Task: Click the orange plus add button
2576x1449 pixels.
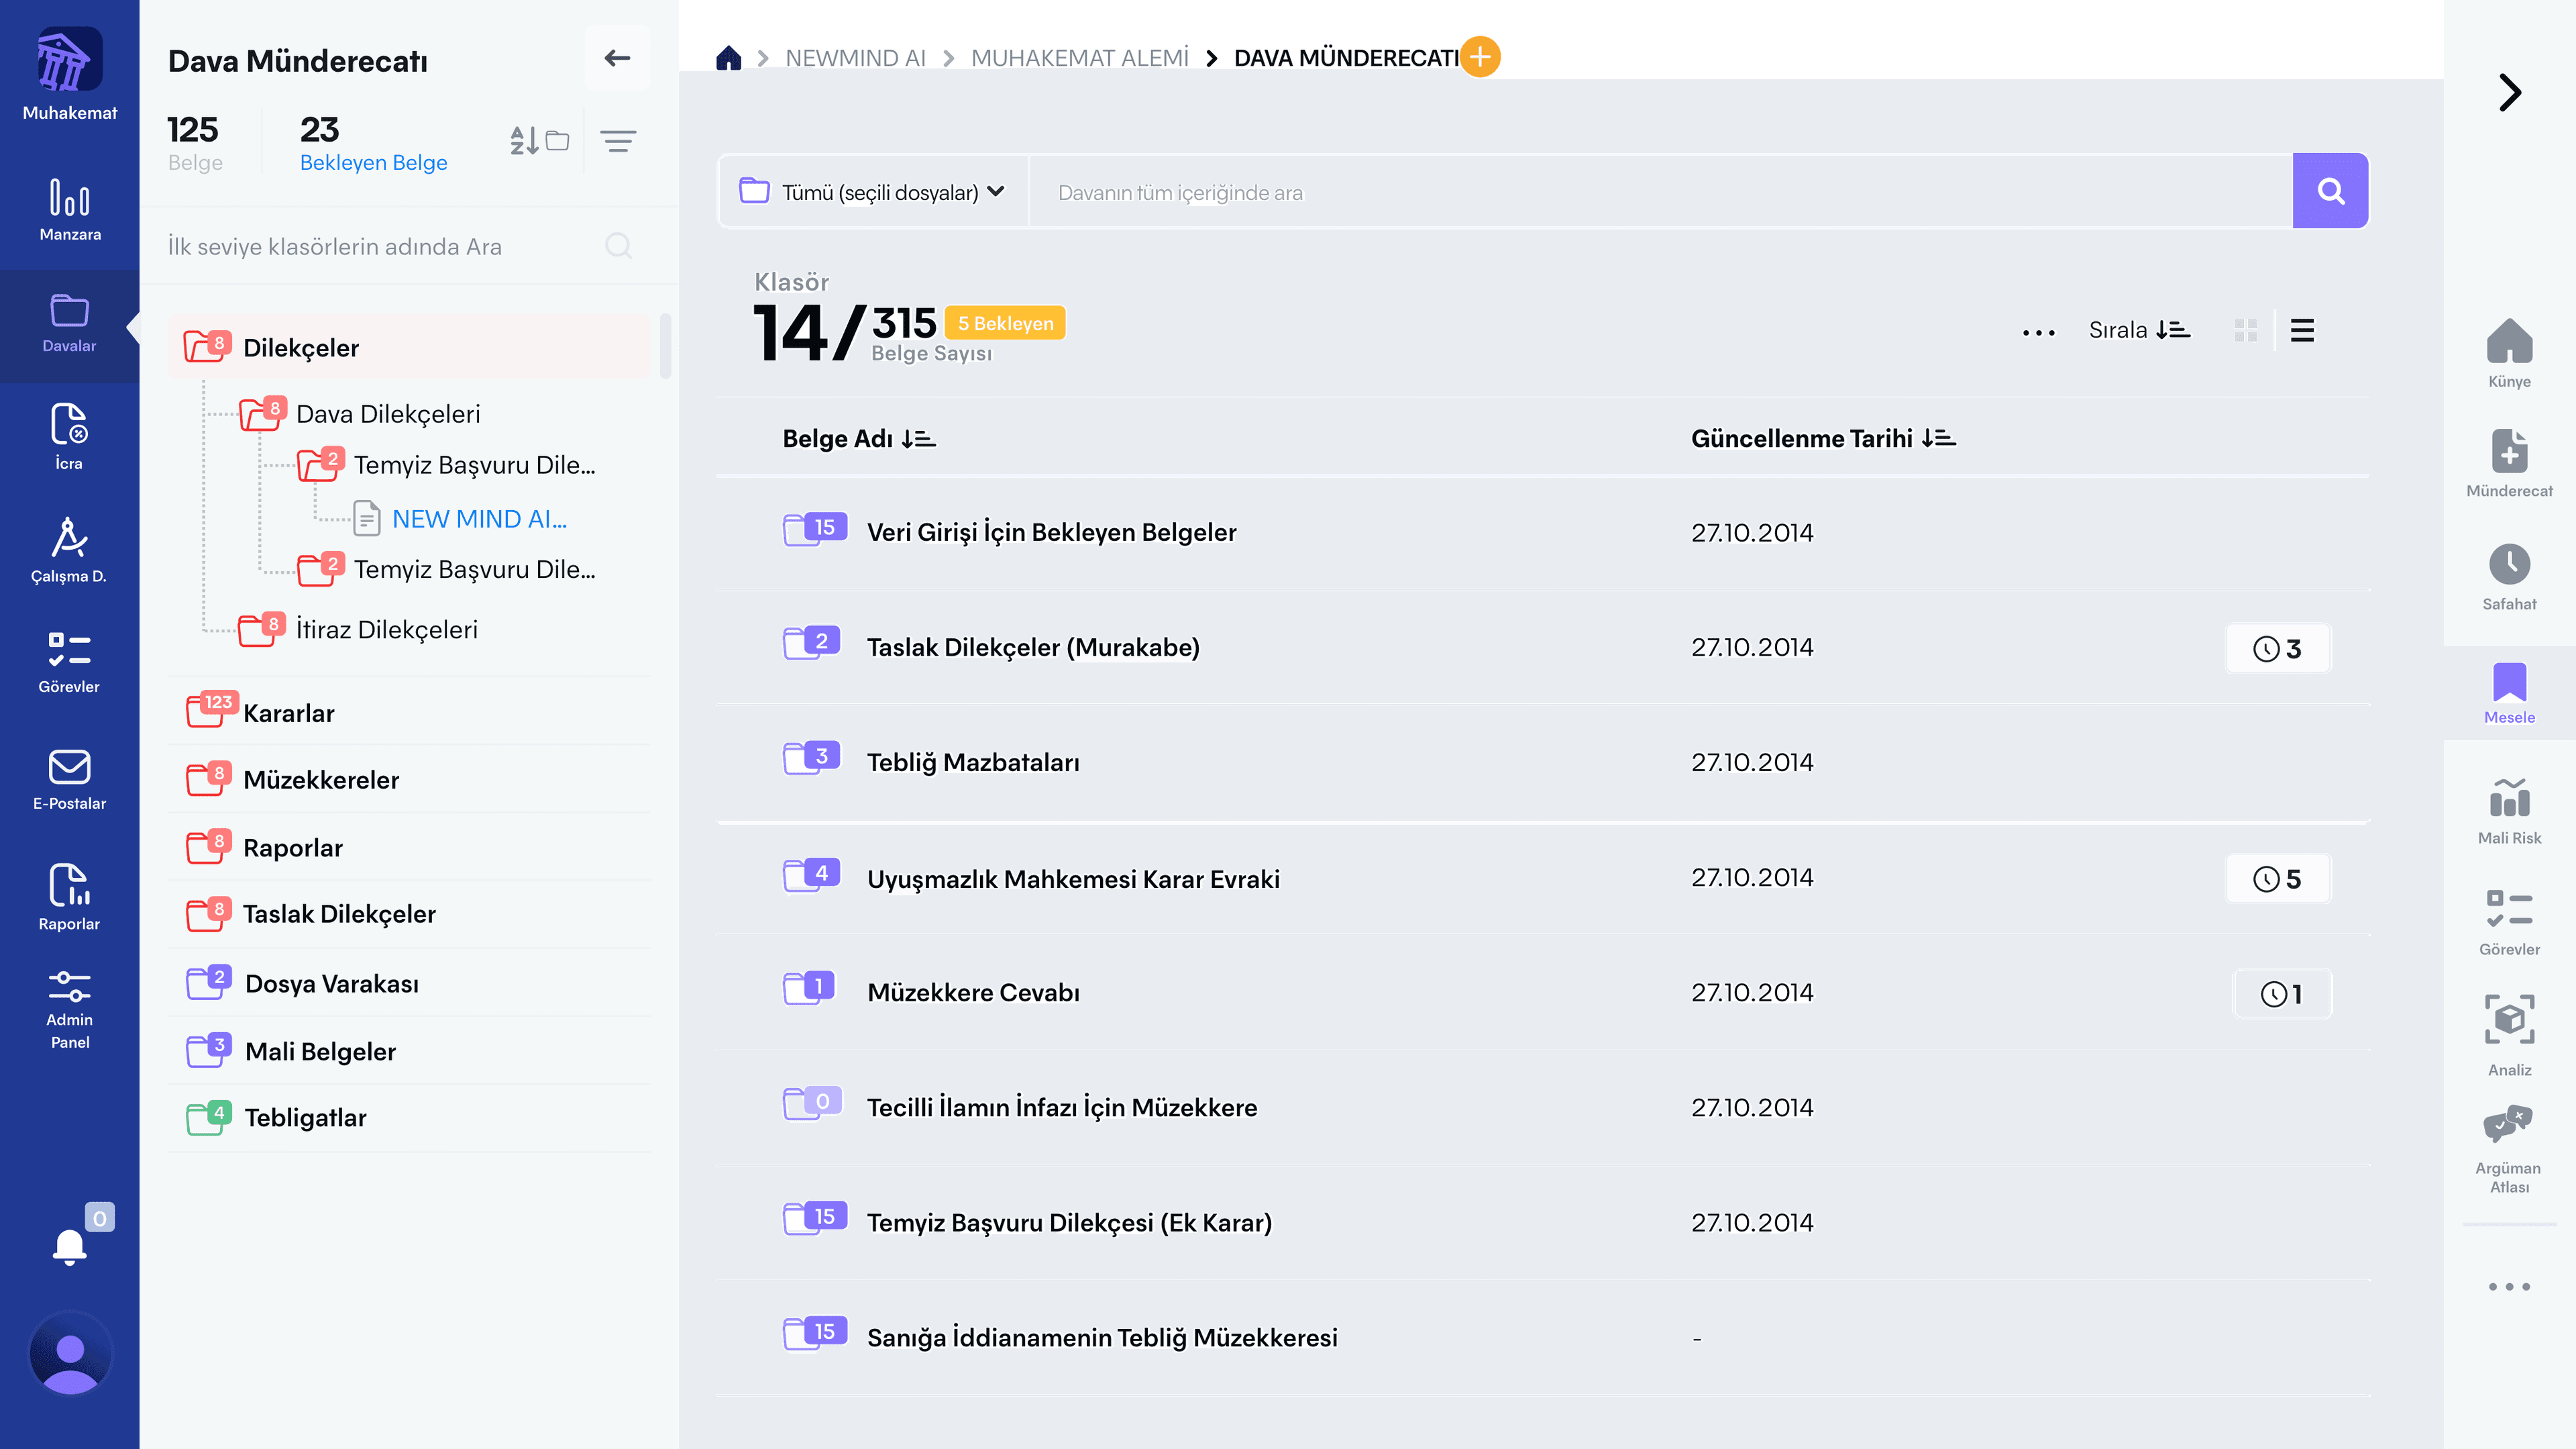Action: (x=1480, y=57)
